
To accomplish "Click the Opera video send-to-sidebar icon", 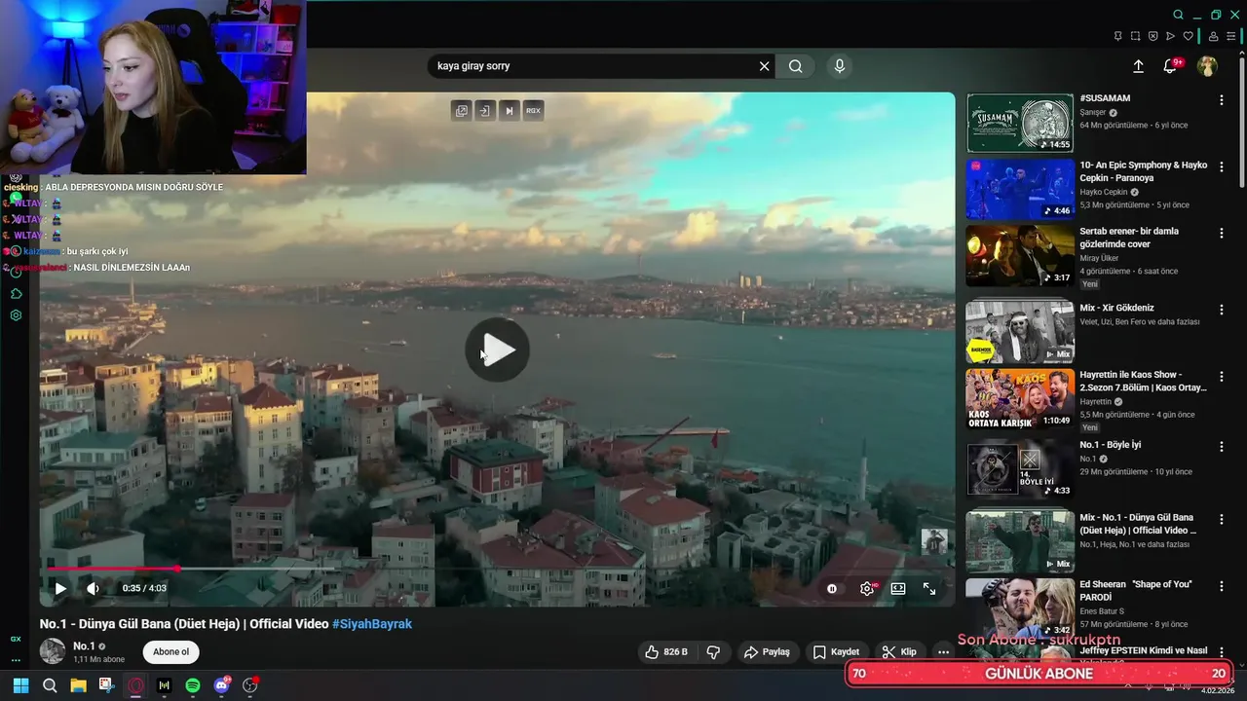I will pos(484,111).
